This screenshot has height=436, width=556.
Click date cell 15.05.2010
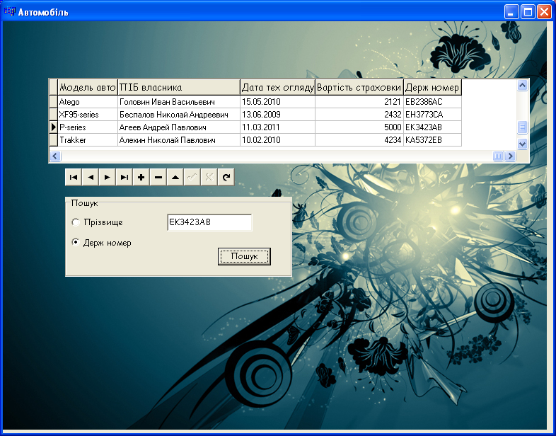278,102
